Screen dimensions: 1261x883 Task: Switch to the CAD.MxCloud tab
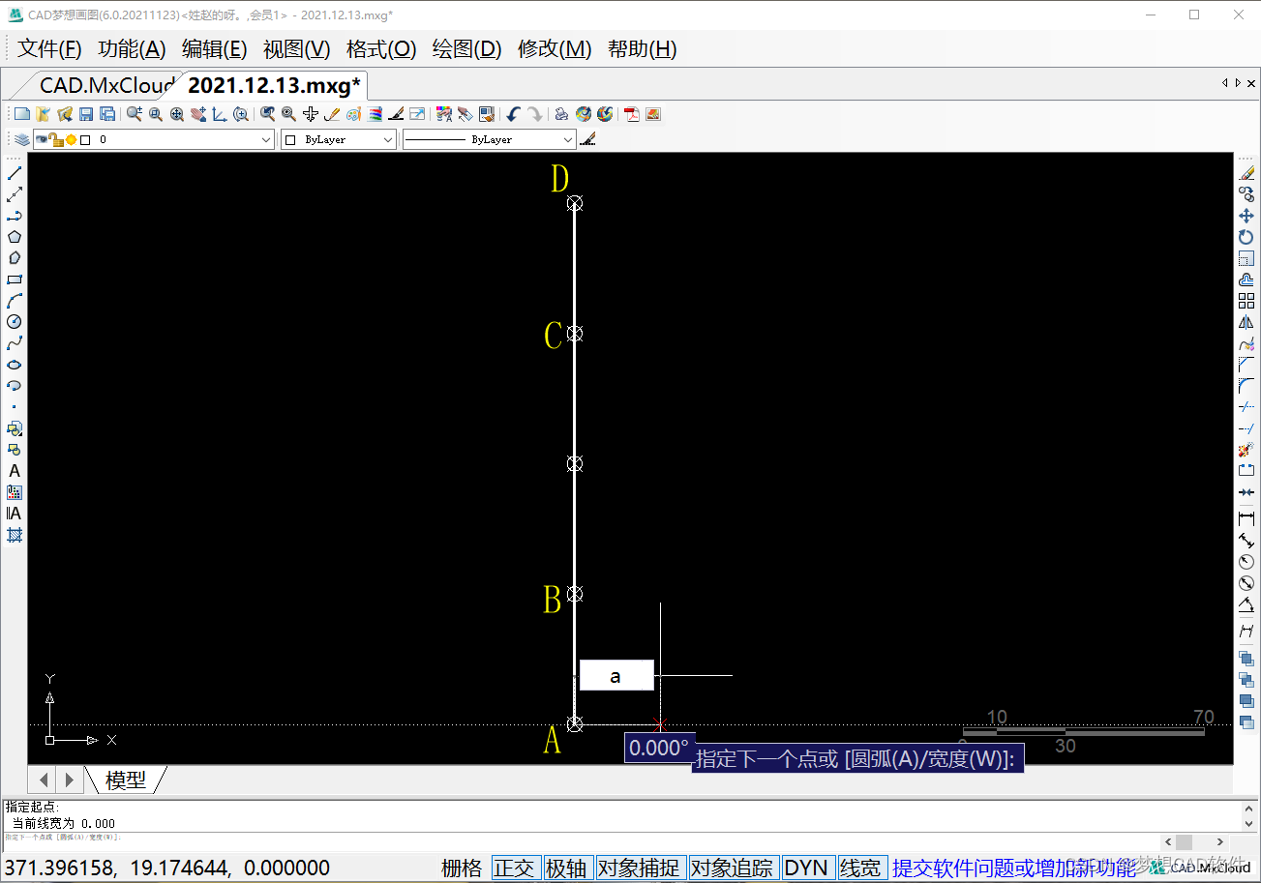[106, 85]
